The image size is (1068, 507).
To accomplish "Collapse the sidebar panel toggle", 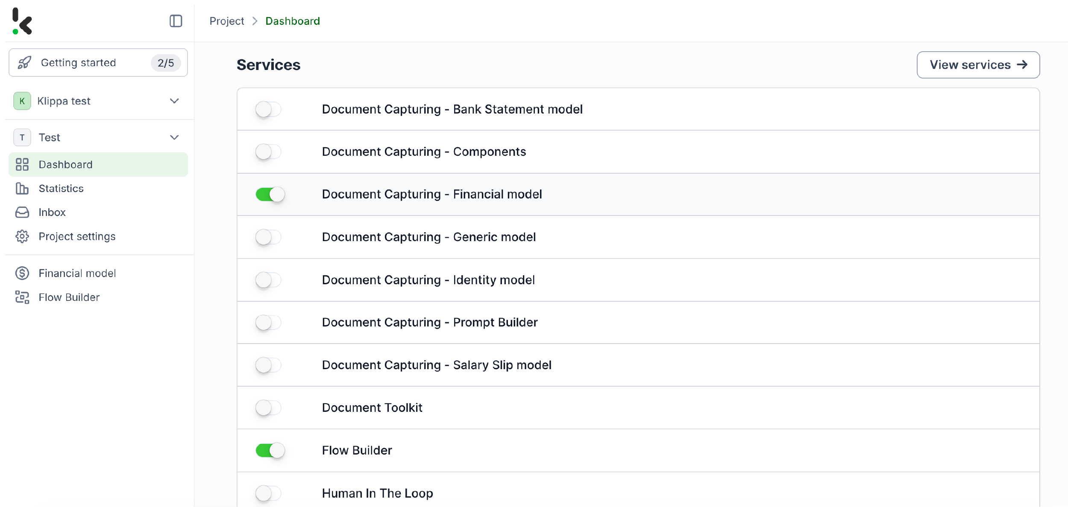I will coord(176,21).
